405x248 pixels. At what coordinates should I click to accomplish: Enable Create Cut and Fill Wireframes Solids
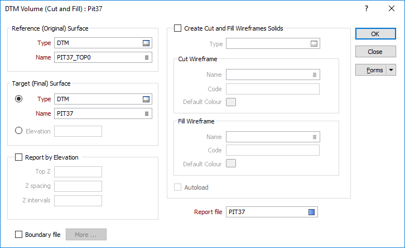pos(178,28)
